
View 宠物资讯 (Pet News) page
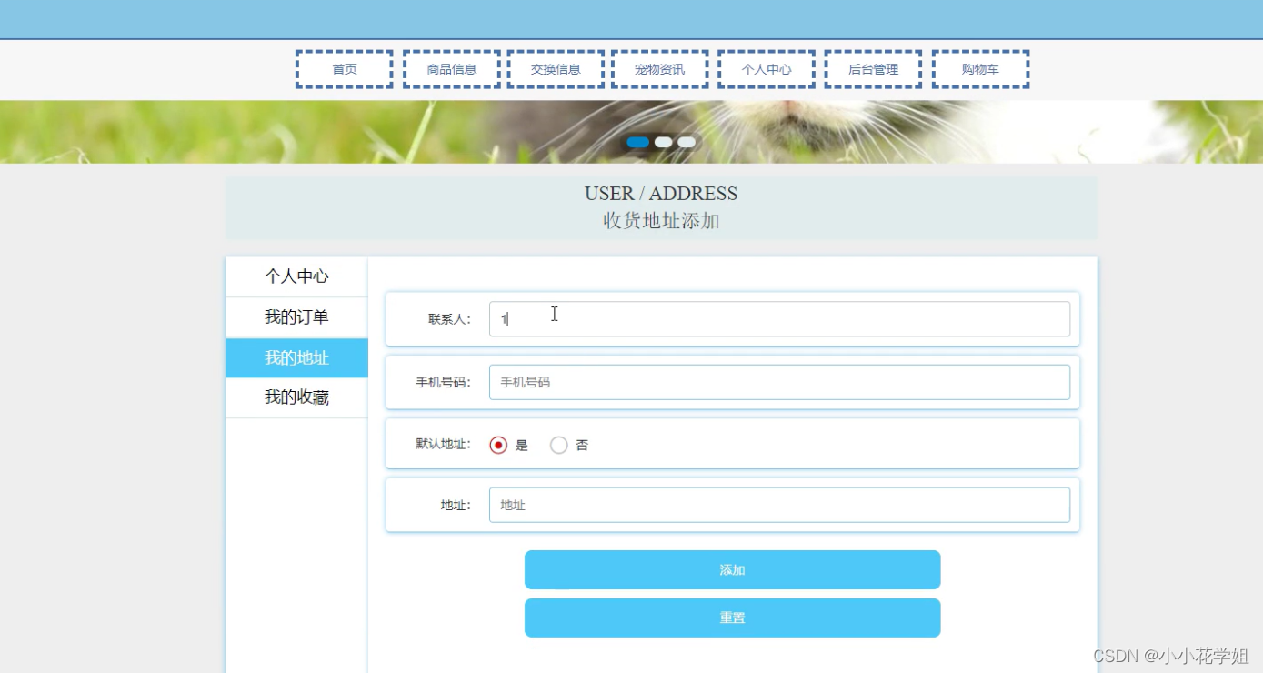point(661,68)
